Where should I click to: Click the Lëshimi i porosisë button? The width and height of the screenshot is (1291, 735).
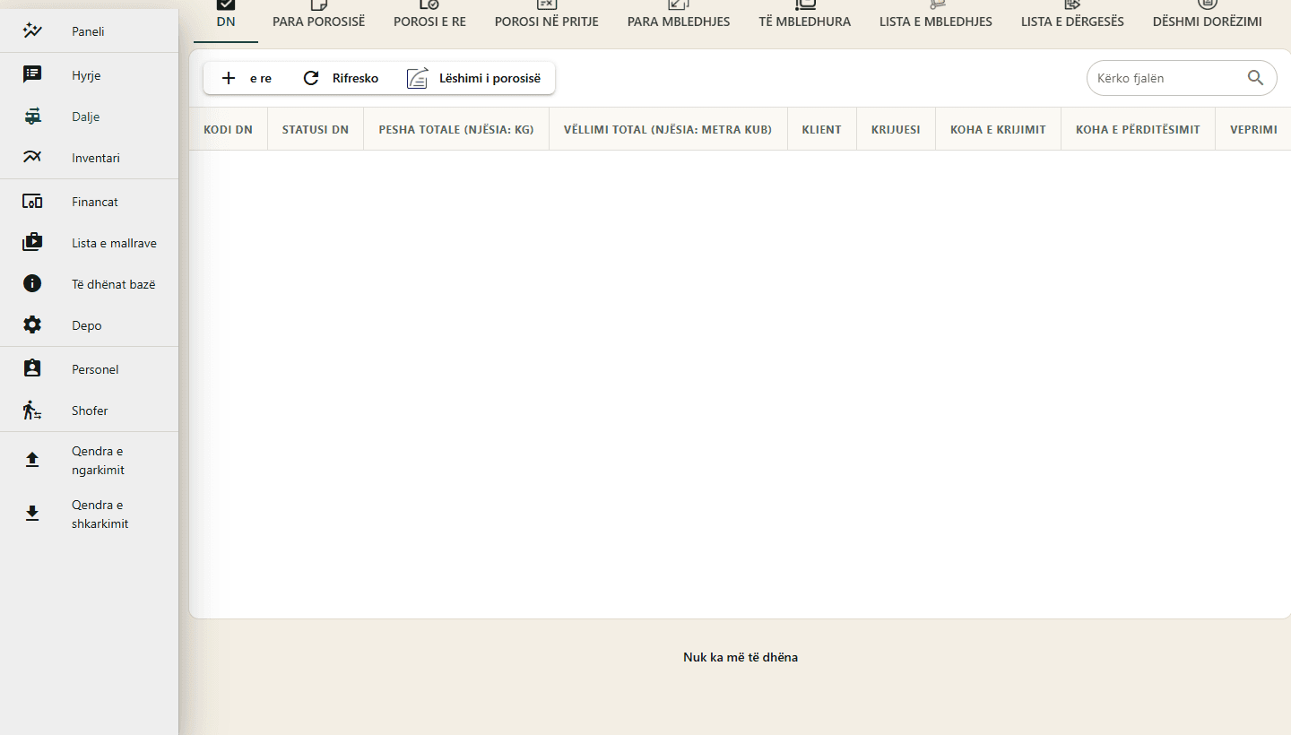473,78
